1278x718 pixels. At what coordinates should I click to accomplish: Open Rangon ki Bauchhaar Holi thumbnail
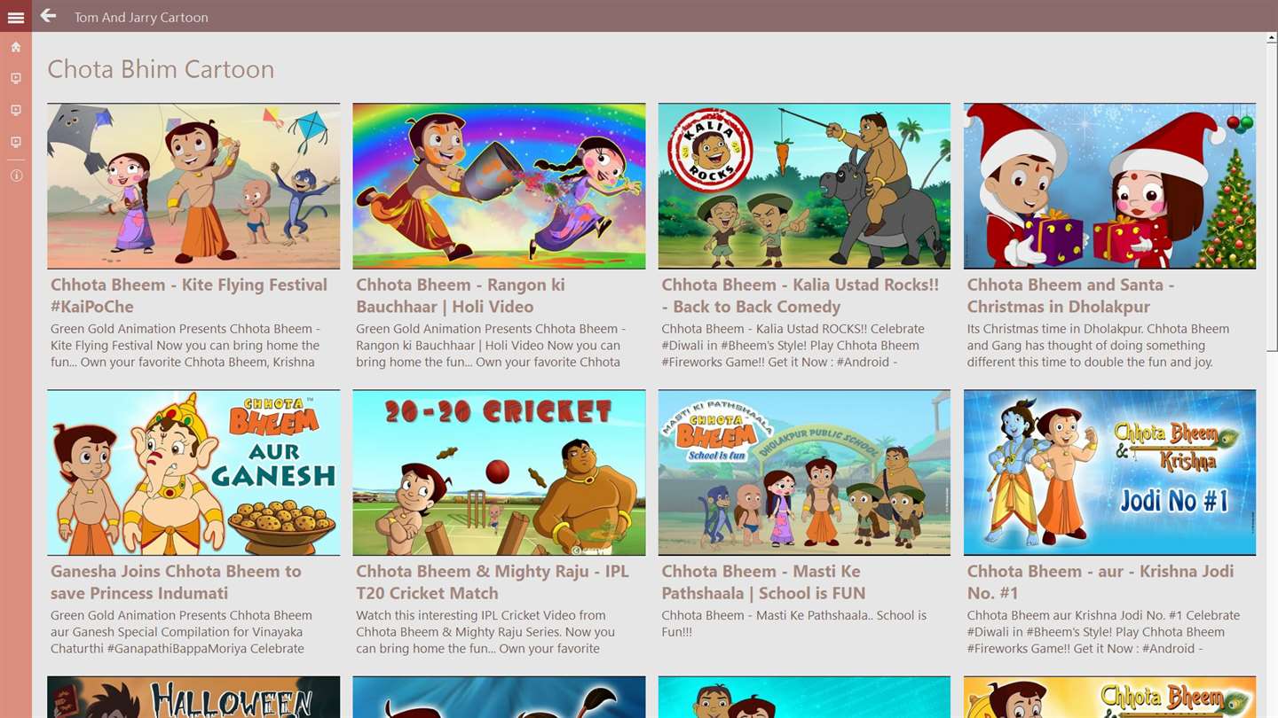click(x=499, y=186)
